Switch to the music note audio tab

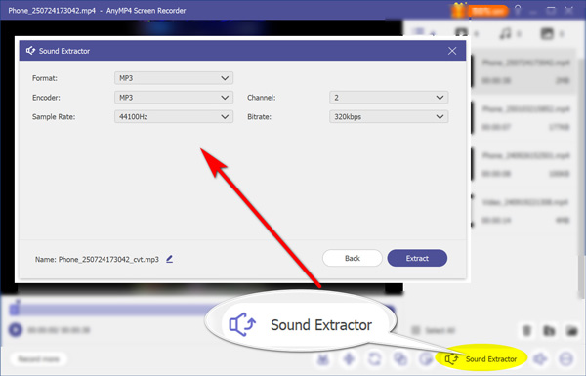(x=506, y=33)
